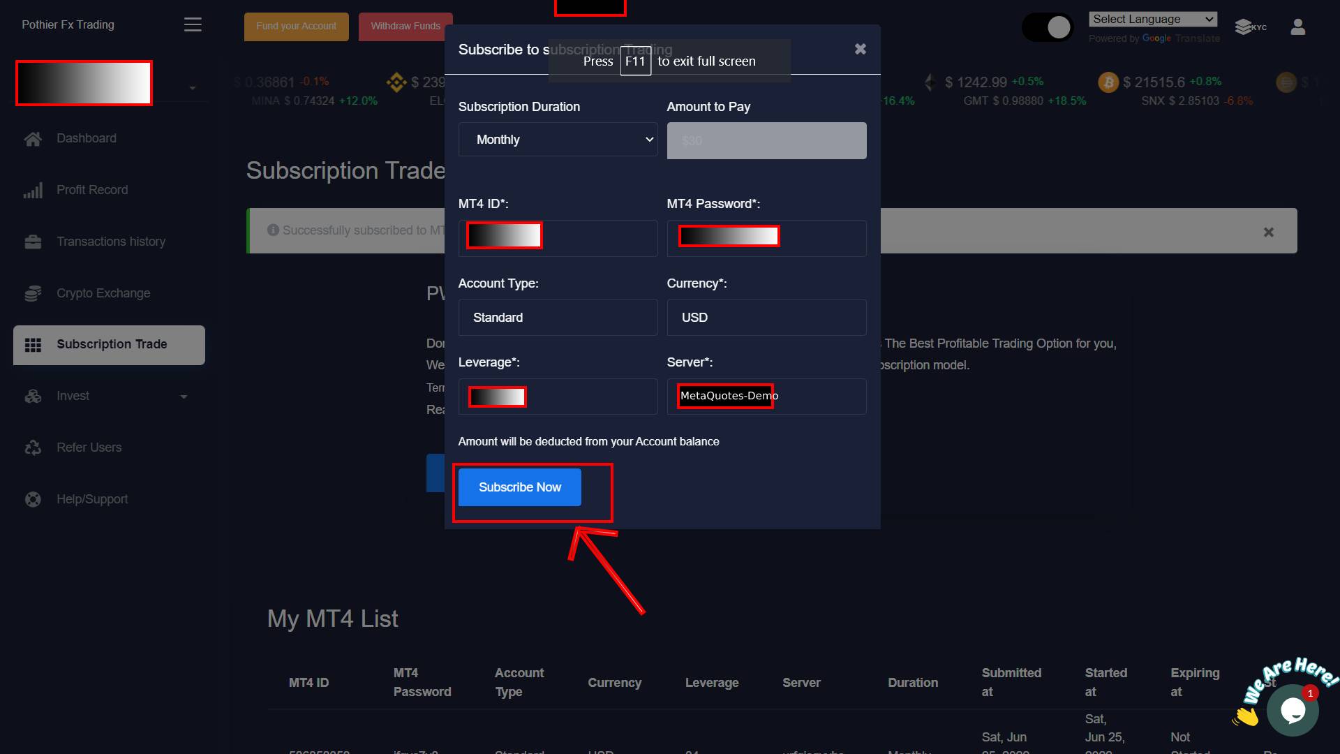The height and width of the screenshot is (754, 1340).
Task: Close the subscription modal dialog
Action: tap(860, 49)
